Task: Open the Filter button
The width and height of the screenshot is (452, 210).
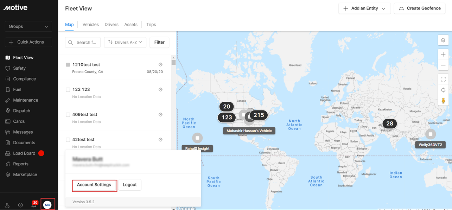Action: 159,42
